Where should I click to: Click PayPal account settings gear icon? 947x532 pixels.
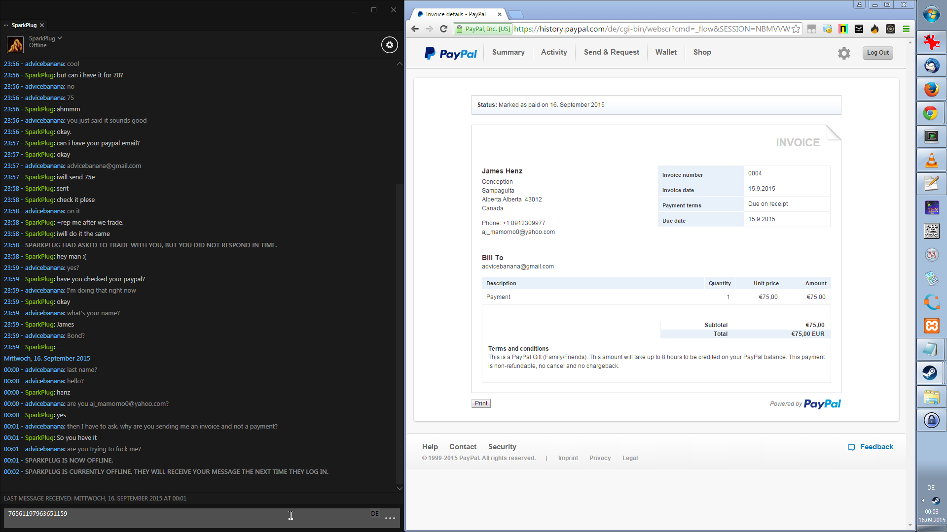[844, 53]
